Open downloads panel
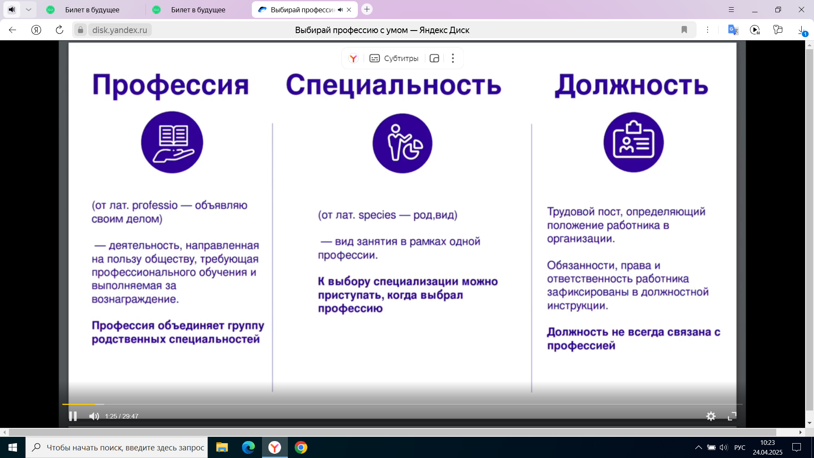Screen dimensions: 814x458 click(x=801, y=31)
